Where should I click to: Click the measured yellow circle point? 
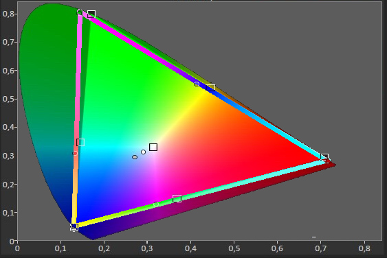coord(197,84)
